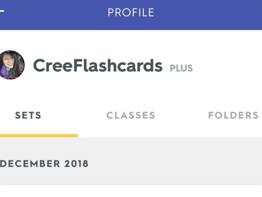
Task: Click the gap between CLASSES and FOLDERS tabs
Action: (x=182, y=116)
